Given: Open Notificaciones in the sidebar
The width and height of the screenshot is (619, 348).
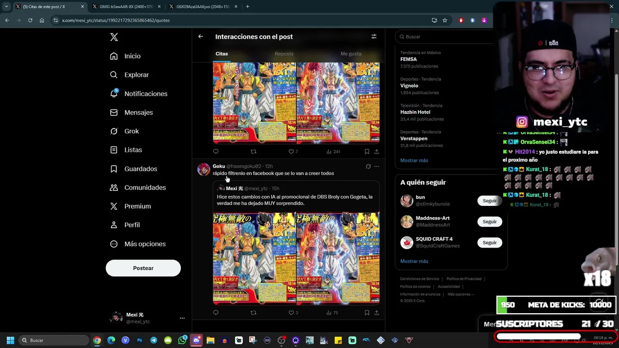Looking at the screenshot, I should [138, 94].
